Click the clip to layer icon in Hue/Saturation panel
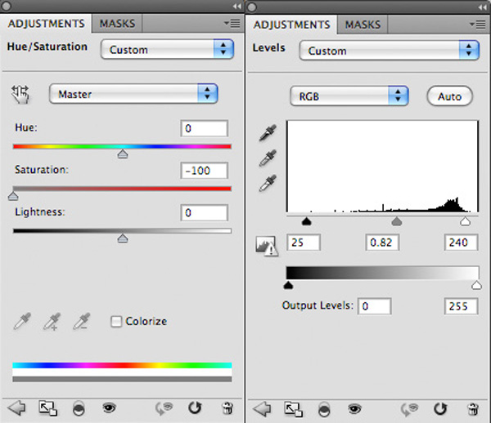Screen dimensions: 491x423 [47, 407]
